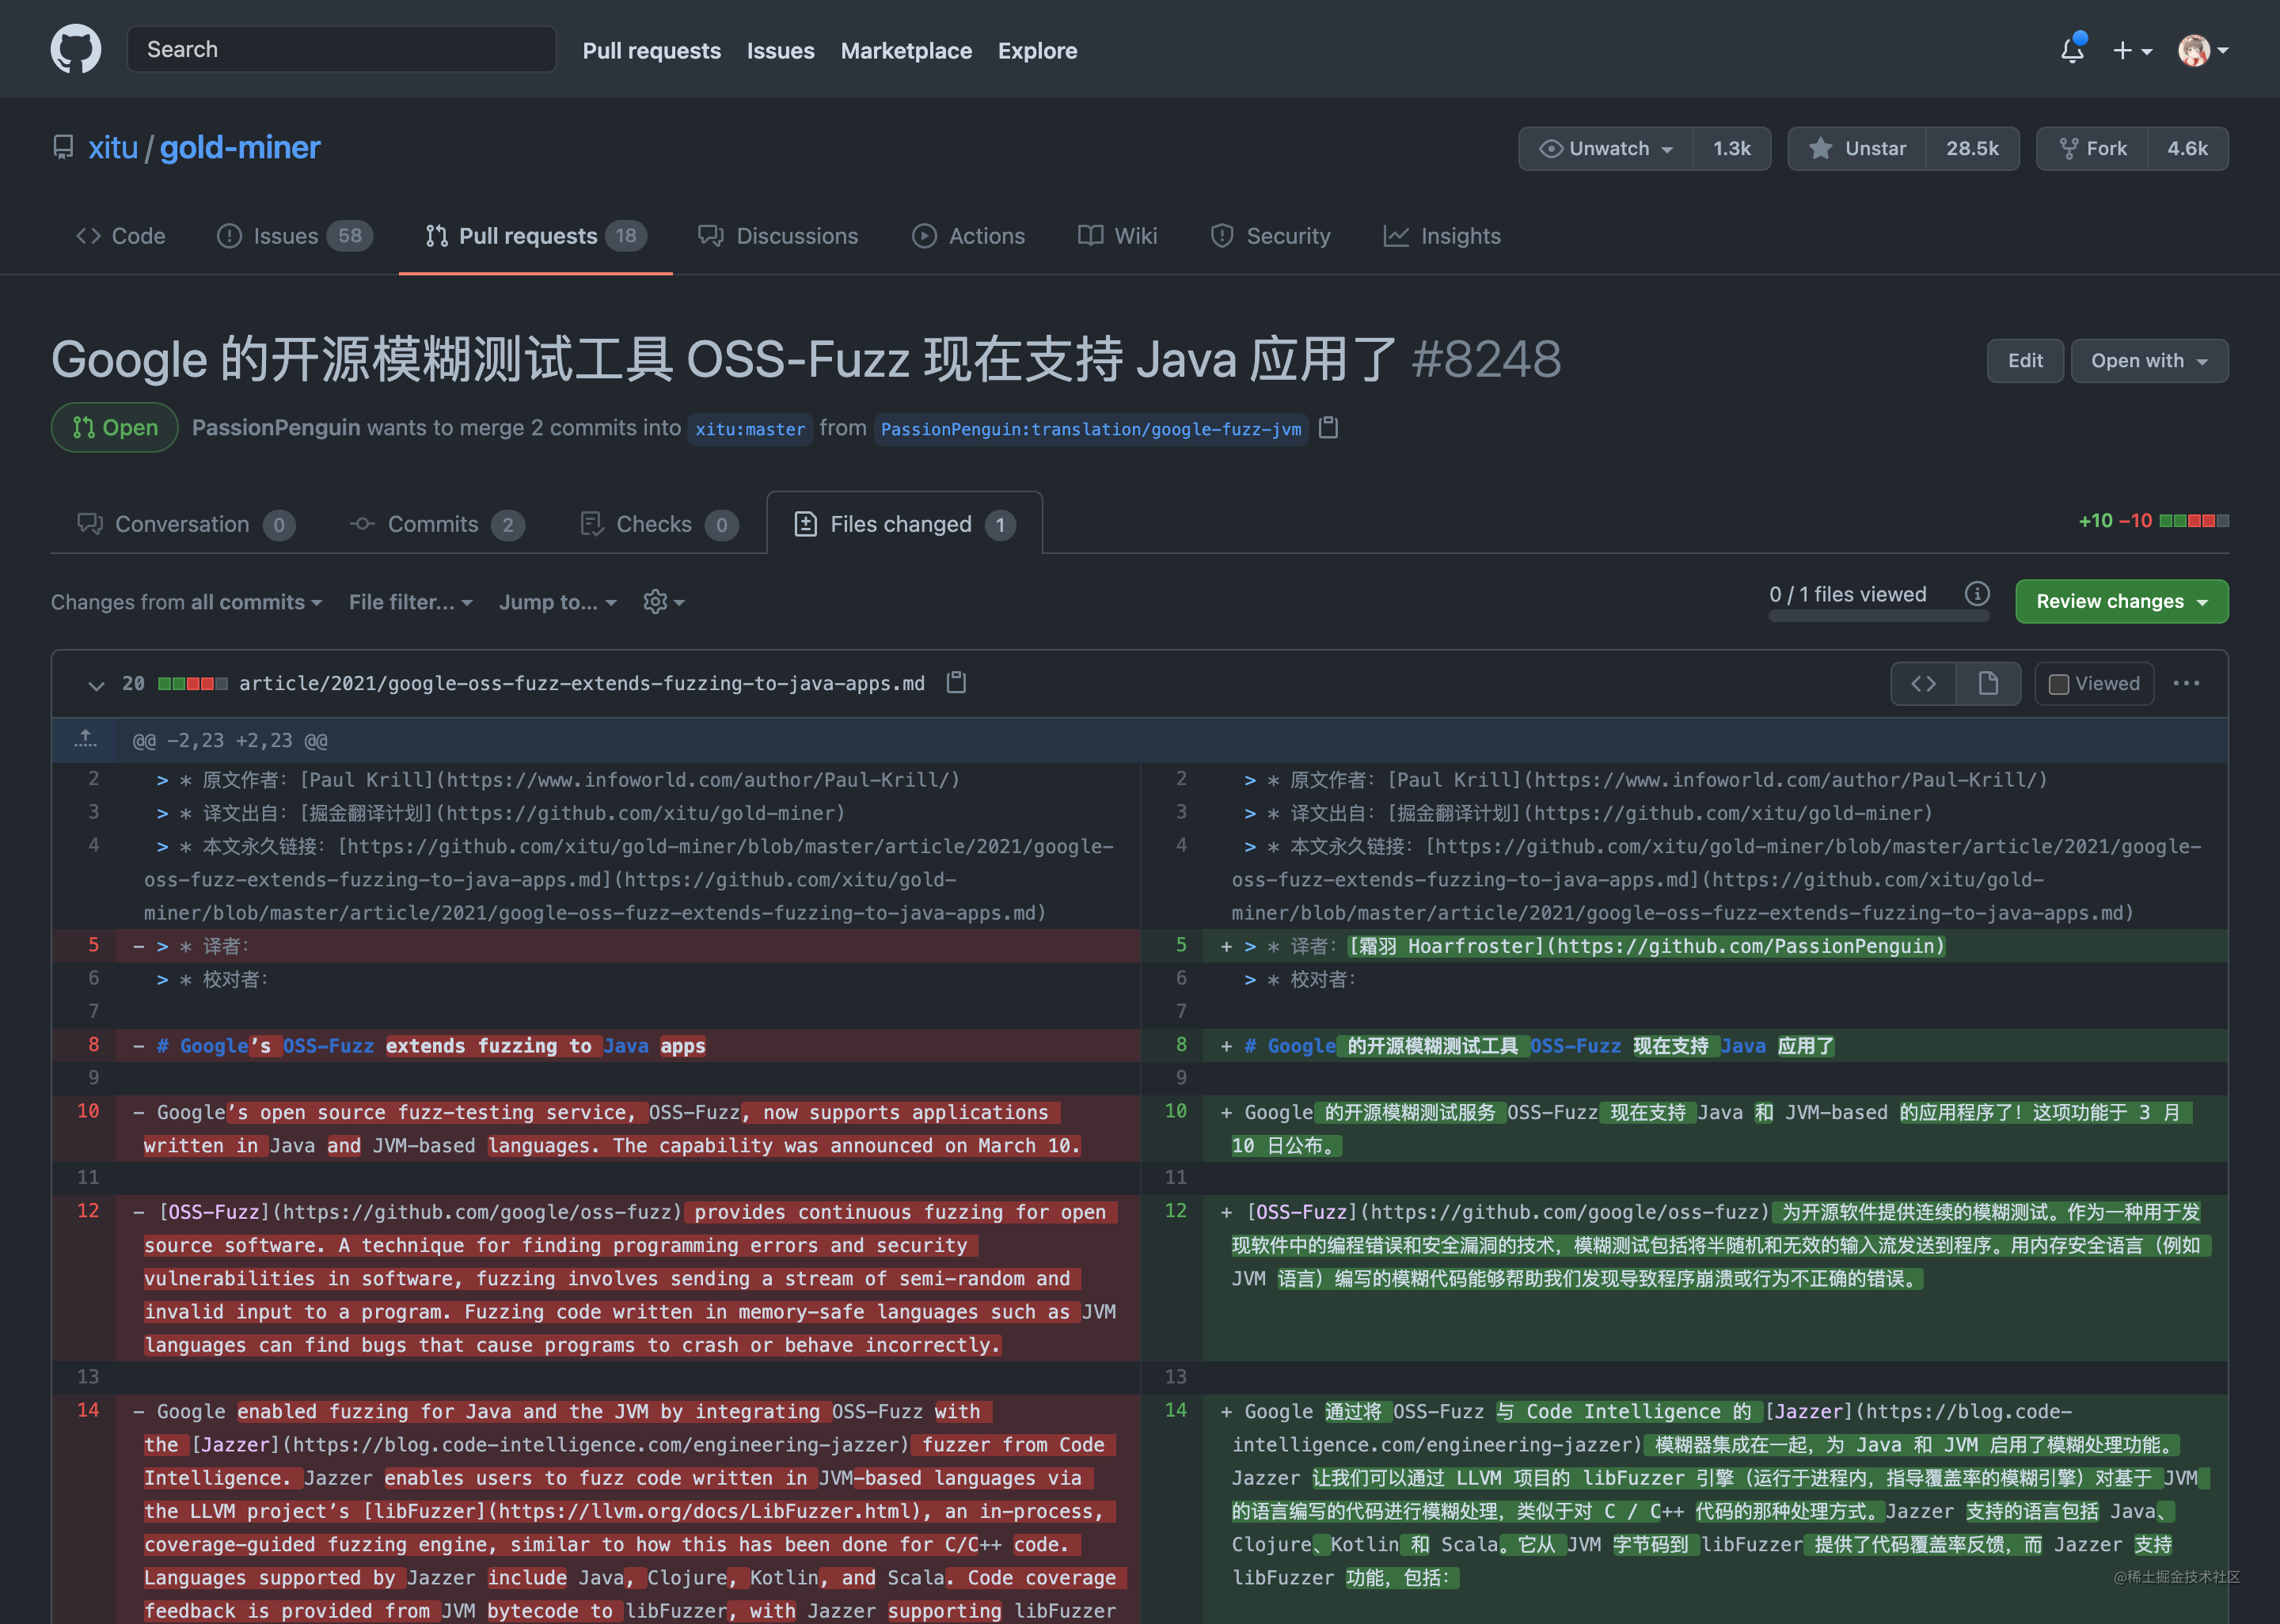Screen dimensions: 2280x1624
Task: Open Marketplace in top navigation
Action: click(x=905, y=50)
